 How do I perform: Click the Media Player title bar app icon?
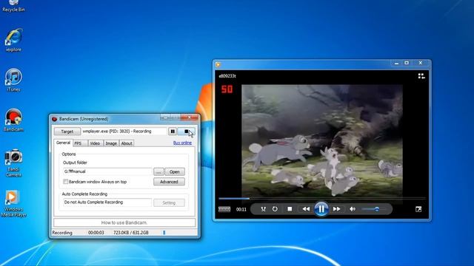(x=218, y=64)
